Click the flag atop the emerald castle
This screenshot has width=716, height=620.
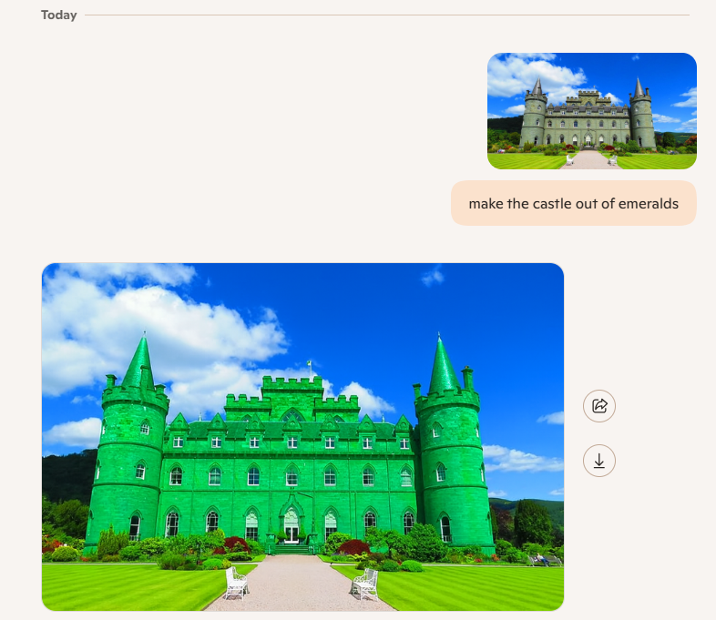pos(310,366)
